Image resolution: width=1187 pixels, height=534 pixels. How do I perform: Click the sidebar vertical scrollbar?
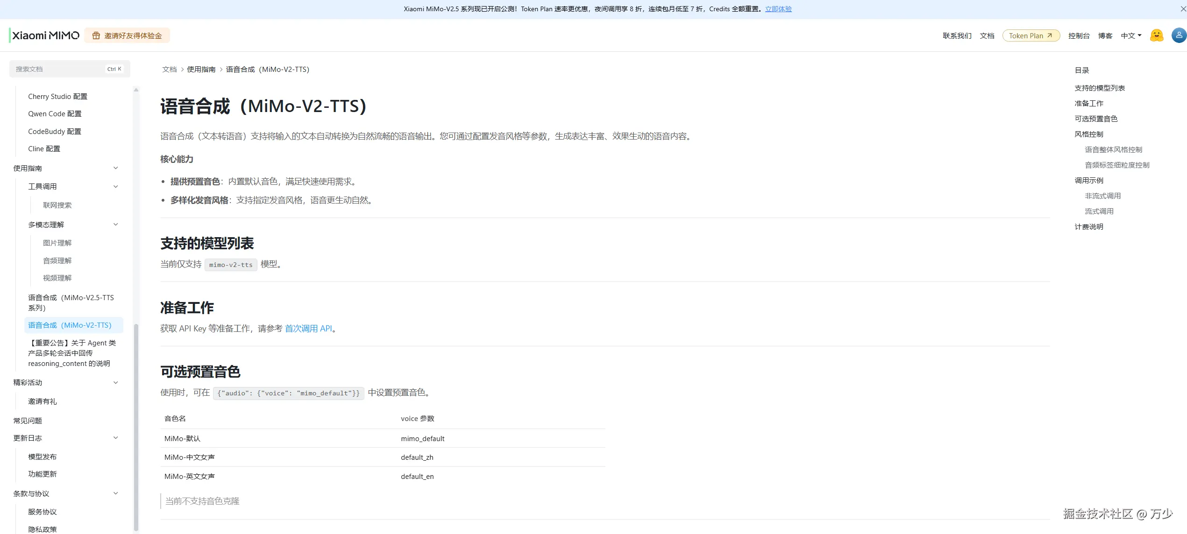(x=136, y=427)
